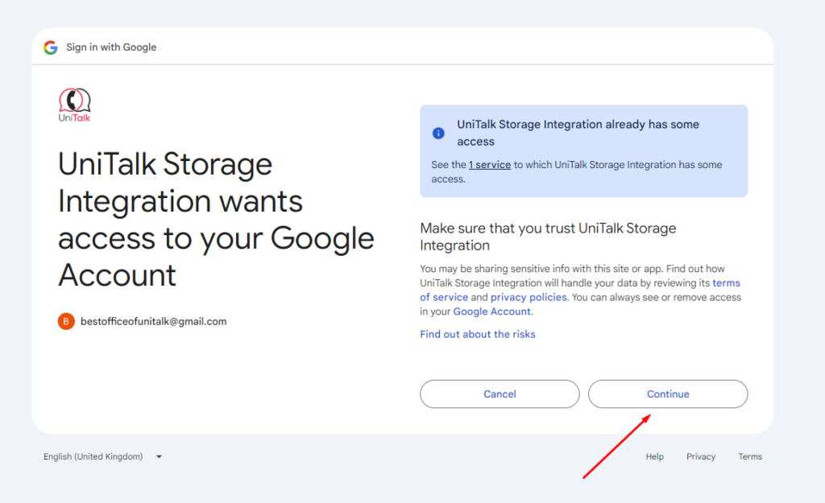Click the blue info icon in the banner
The image size is (825, 503).
(438, 133)
